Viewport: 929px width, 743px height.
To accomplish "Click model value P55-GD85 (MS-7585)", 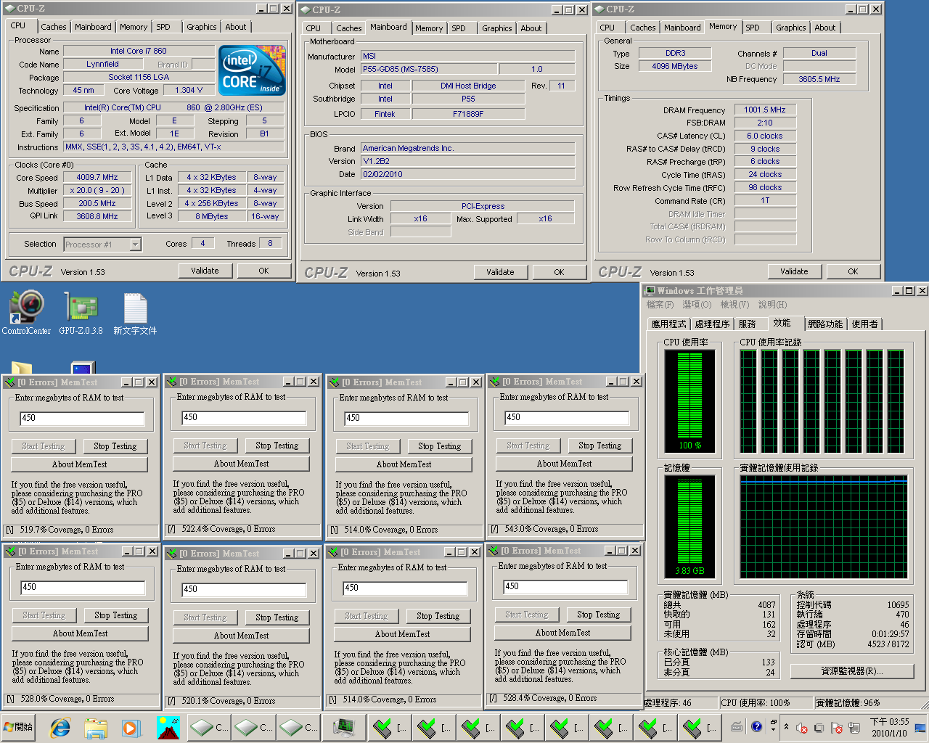I will coord(429,69).
